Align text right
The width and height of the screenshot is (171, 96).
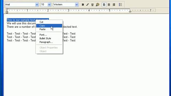pyautogui.click(x=114, y=5)
